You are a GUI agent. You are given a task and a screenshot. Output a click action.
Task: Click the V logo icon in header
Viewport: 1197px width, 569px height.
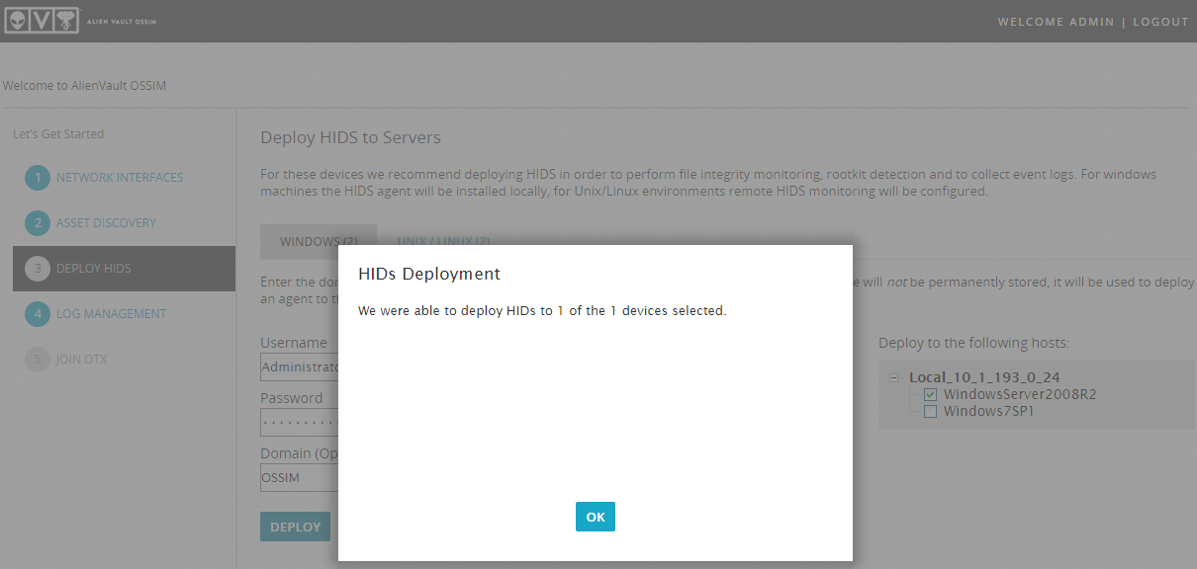(43, 22)
